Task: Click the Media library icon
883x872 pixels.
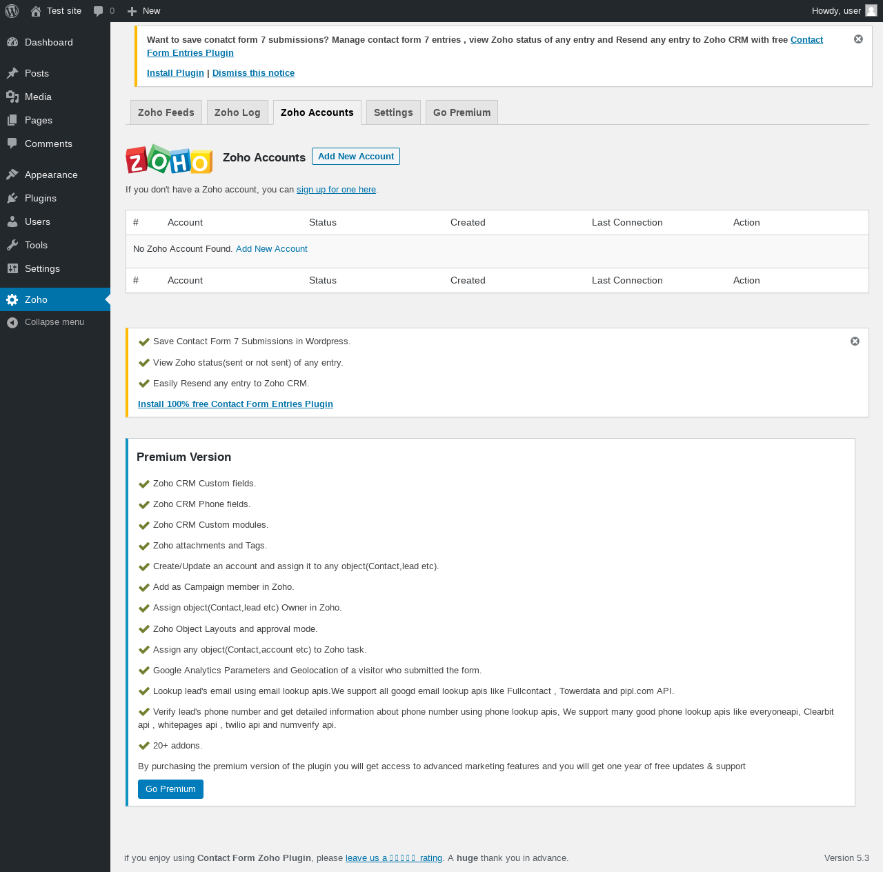Action: [12, 97]
